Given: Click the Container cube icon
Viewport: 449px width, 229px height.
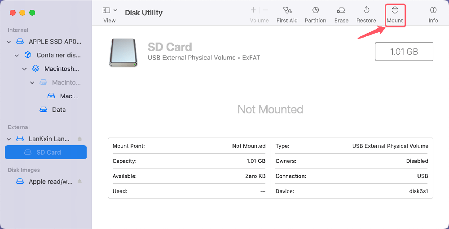Looking at the screenshot, I should tap(27, 55).
